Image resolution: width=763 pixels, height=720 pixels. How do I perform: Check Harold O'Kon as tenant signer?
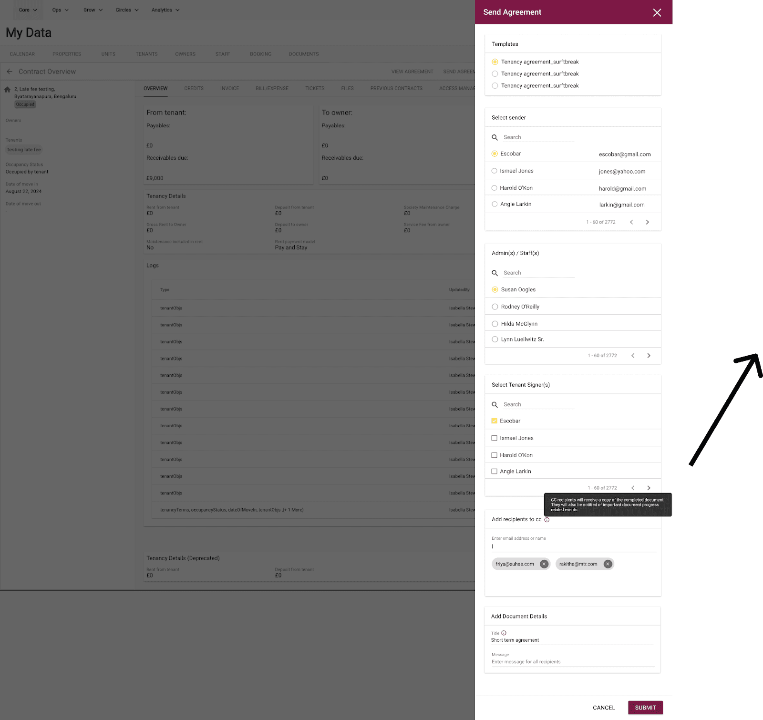[x=495, y=455]
